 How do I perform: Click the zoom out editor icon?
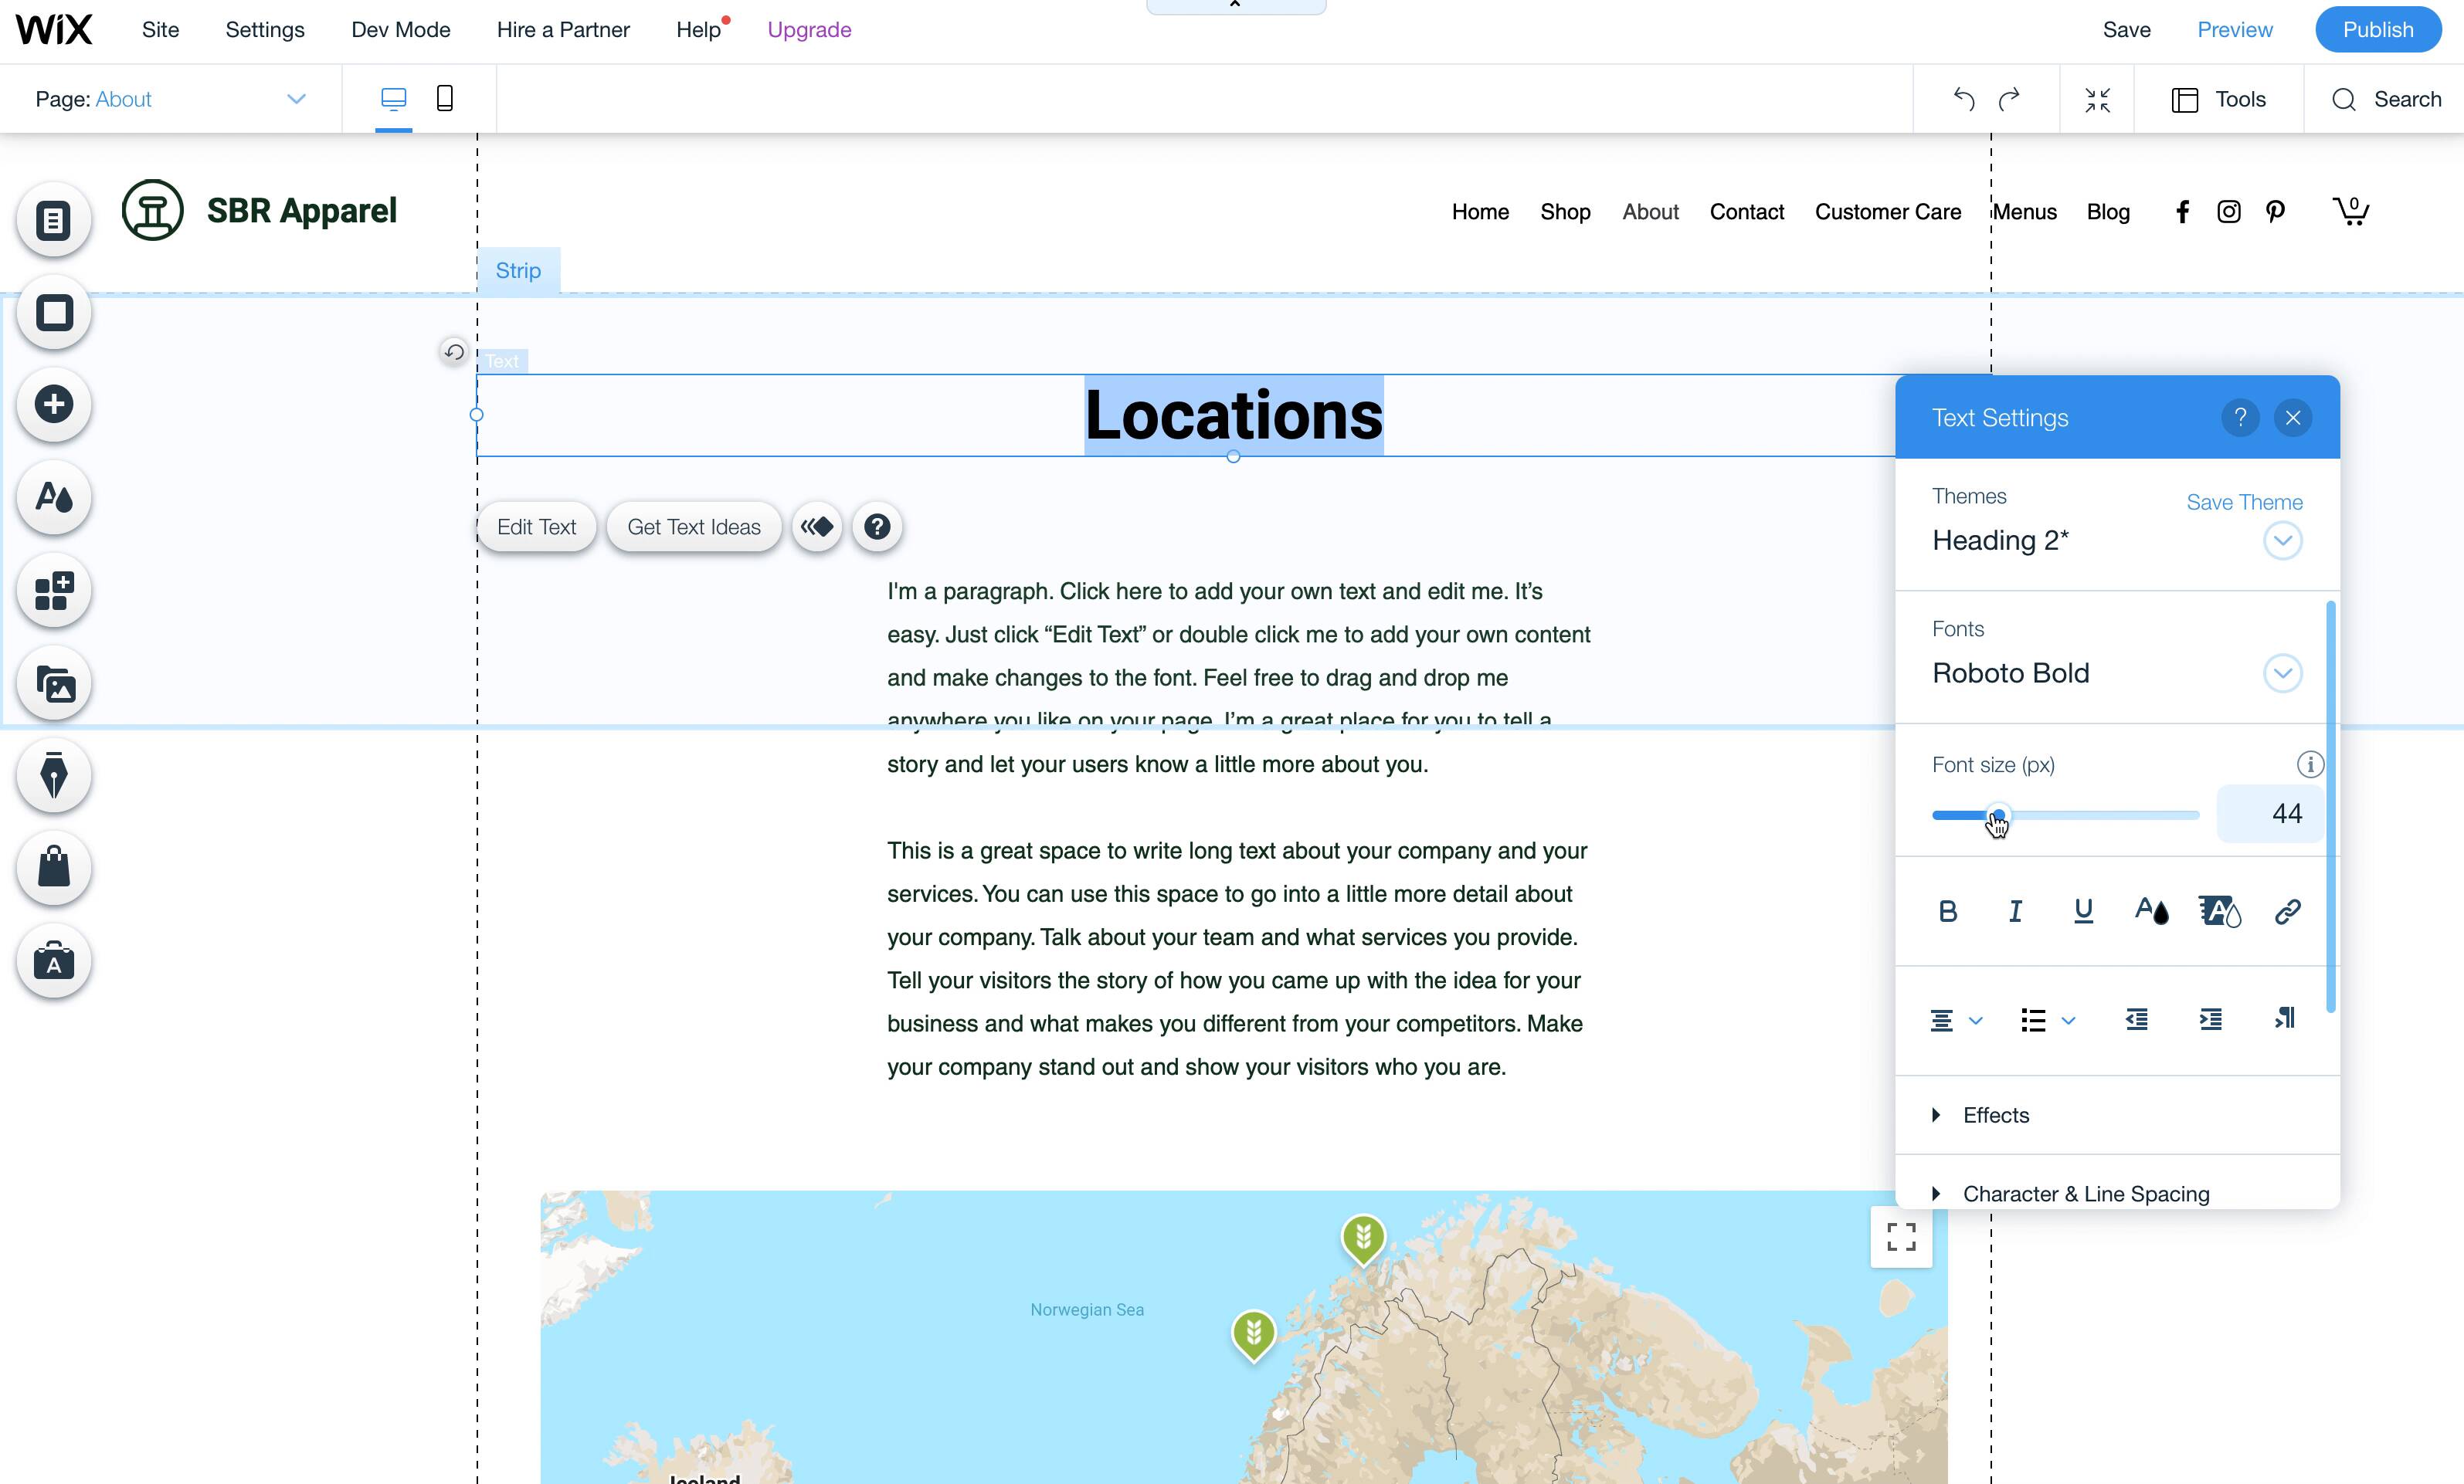pyautogui.click(x=2097, y=99)
